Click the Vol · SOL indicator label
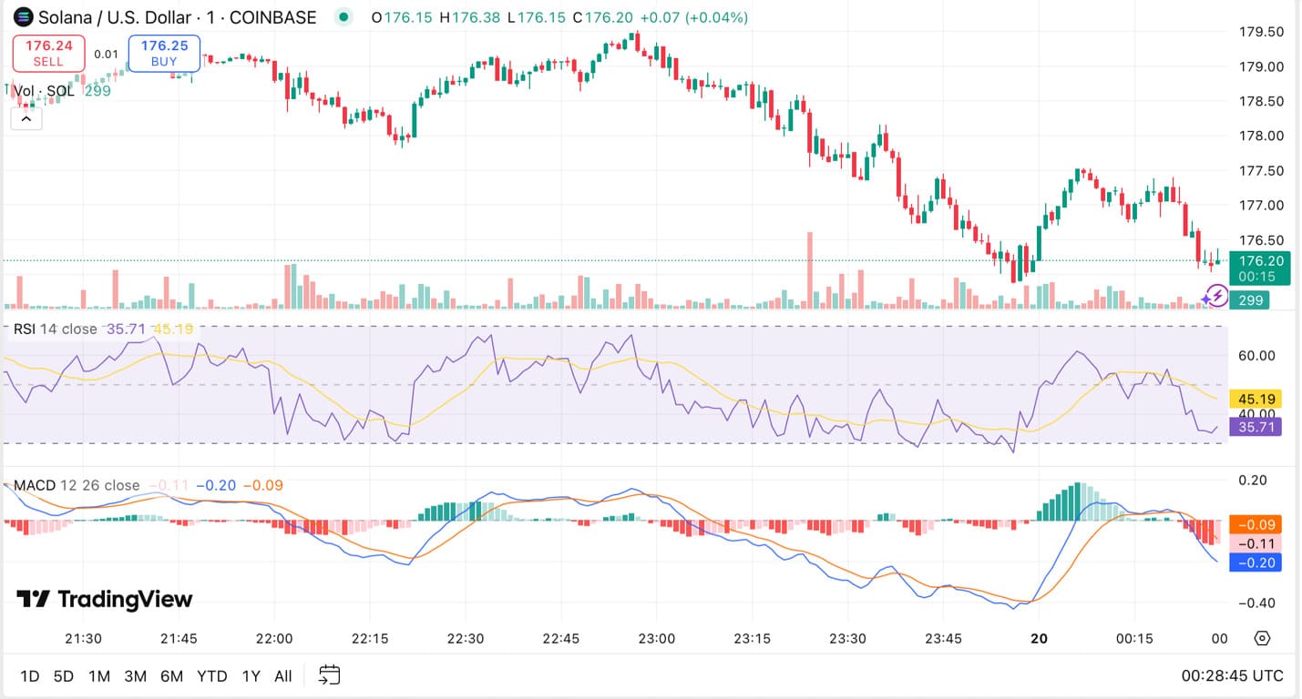Viewport: 1302px width, 699px height. [x=44, y=91]
